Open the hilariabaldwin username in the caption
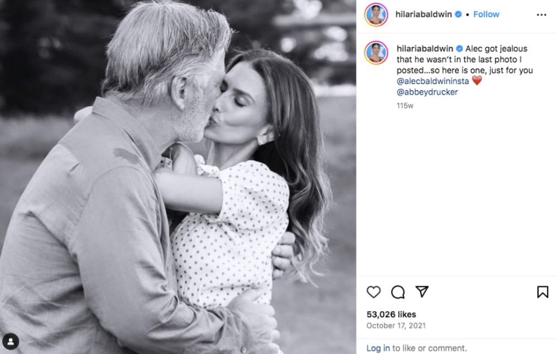The image size is (557, 354). [425, 48]
